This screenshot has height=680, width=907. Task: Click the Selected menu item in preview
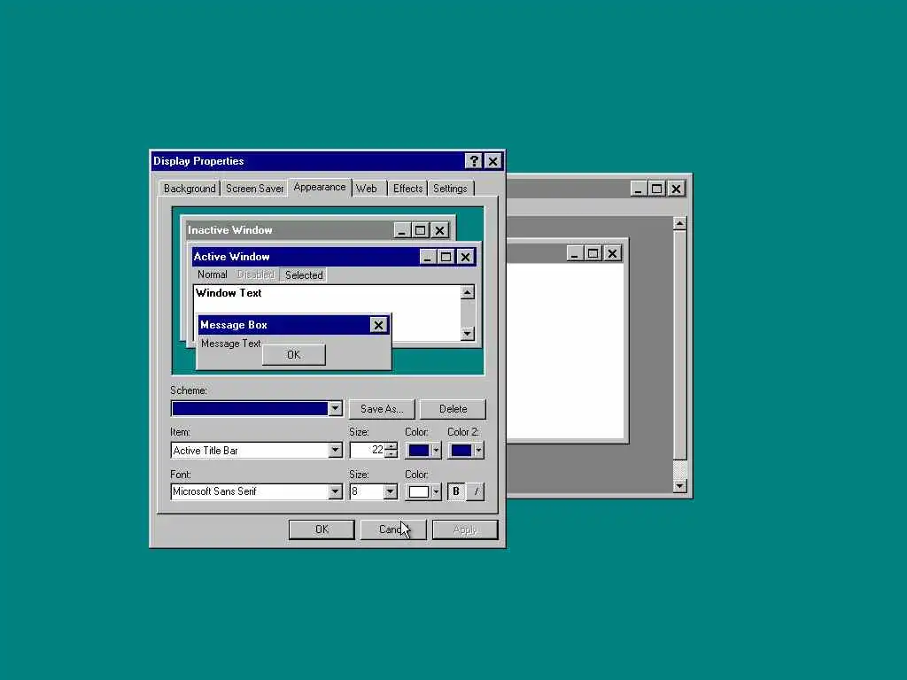coord(304,275)
